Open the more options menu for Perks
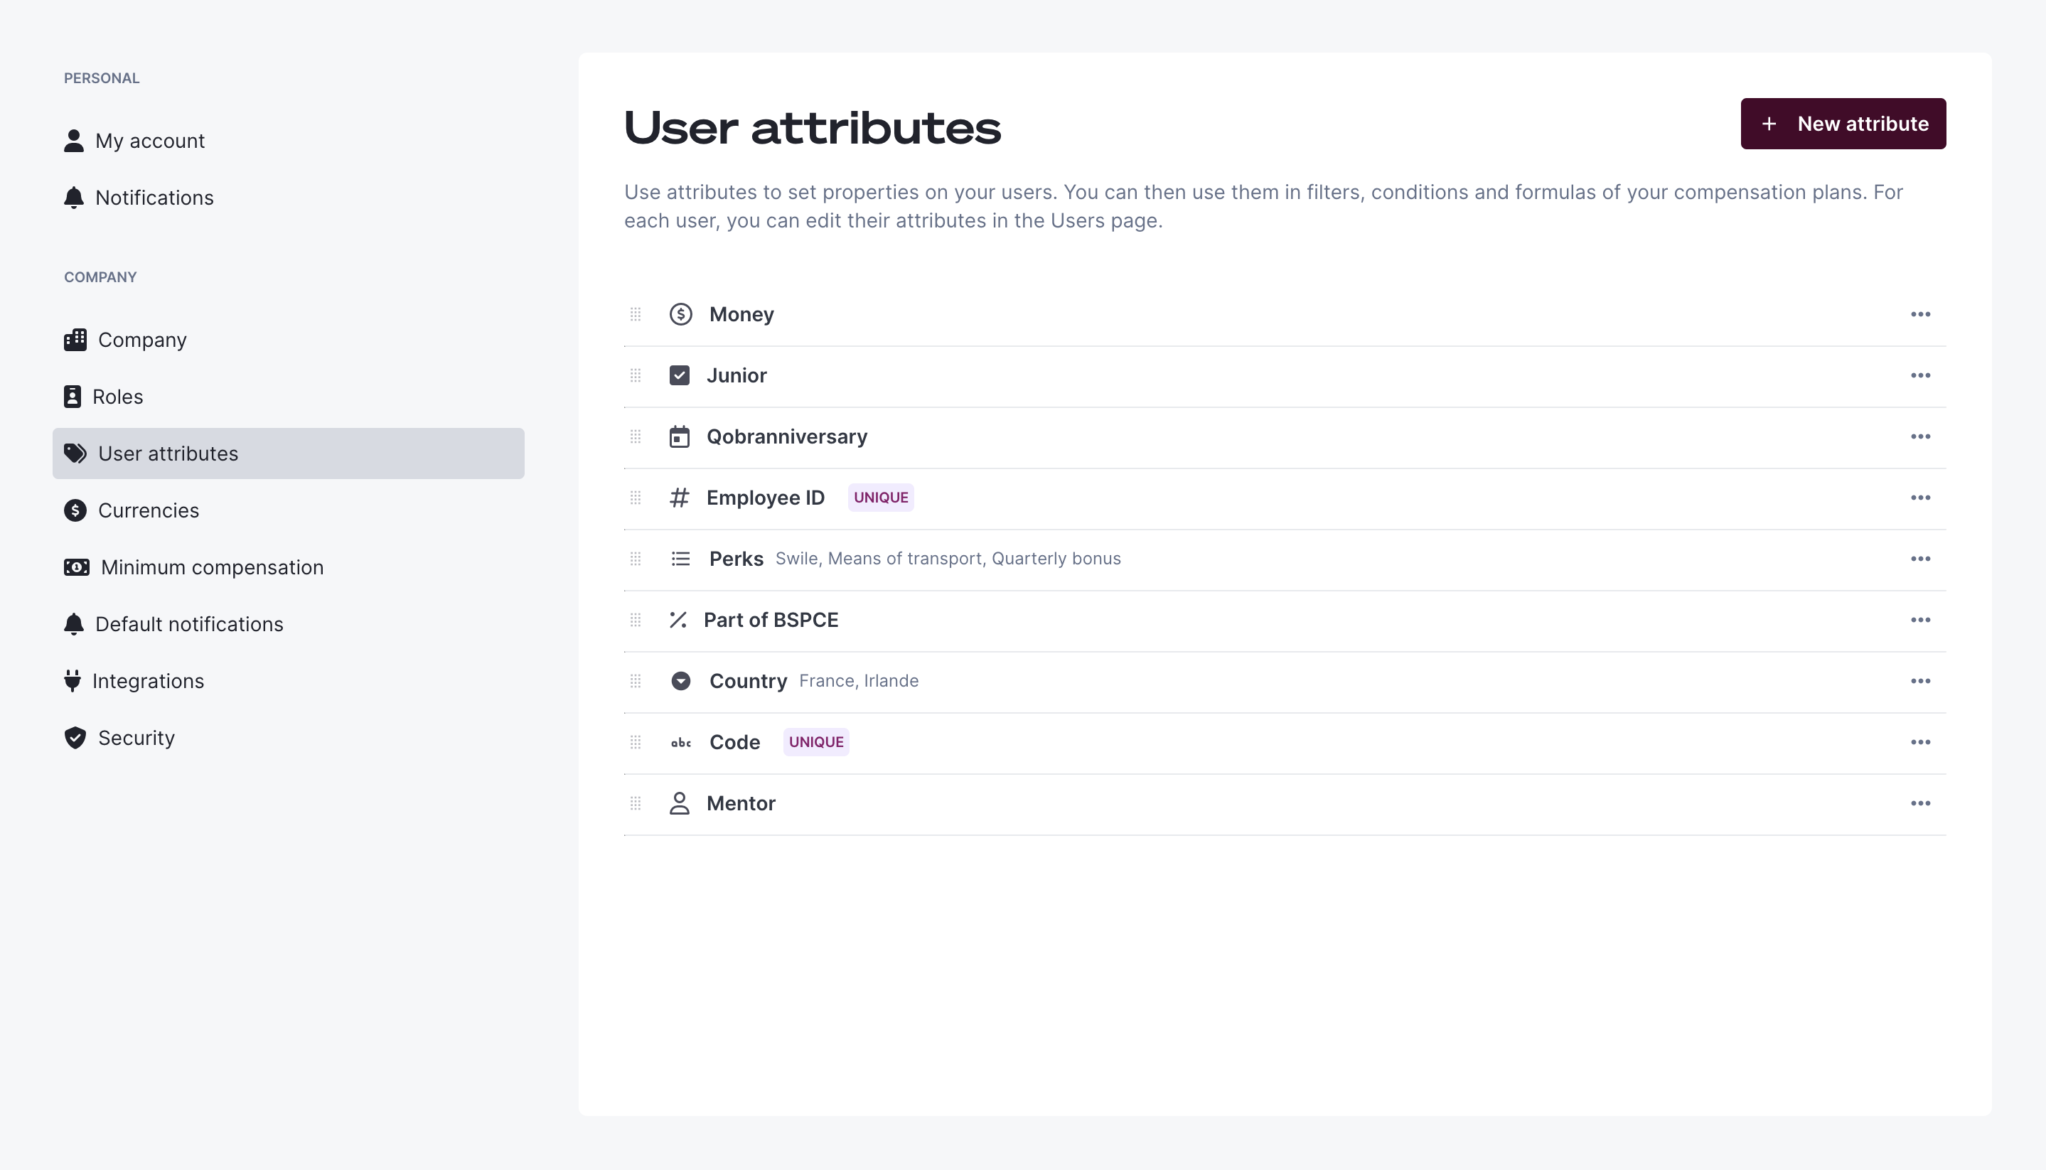Image resolution: width=2046 pixels, height=1170 pixels. pos(1921,559)
